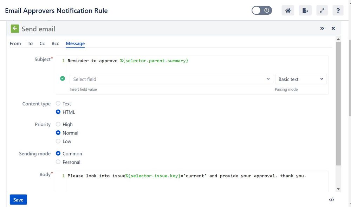Switch to the From tab

pos(15,43)
